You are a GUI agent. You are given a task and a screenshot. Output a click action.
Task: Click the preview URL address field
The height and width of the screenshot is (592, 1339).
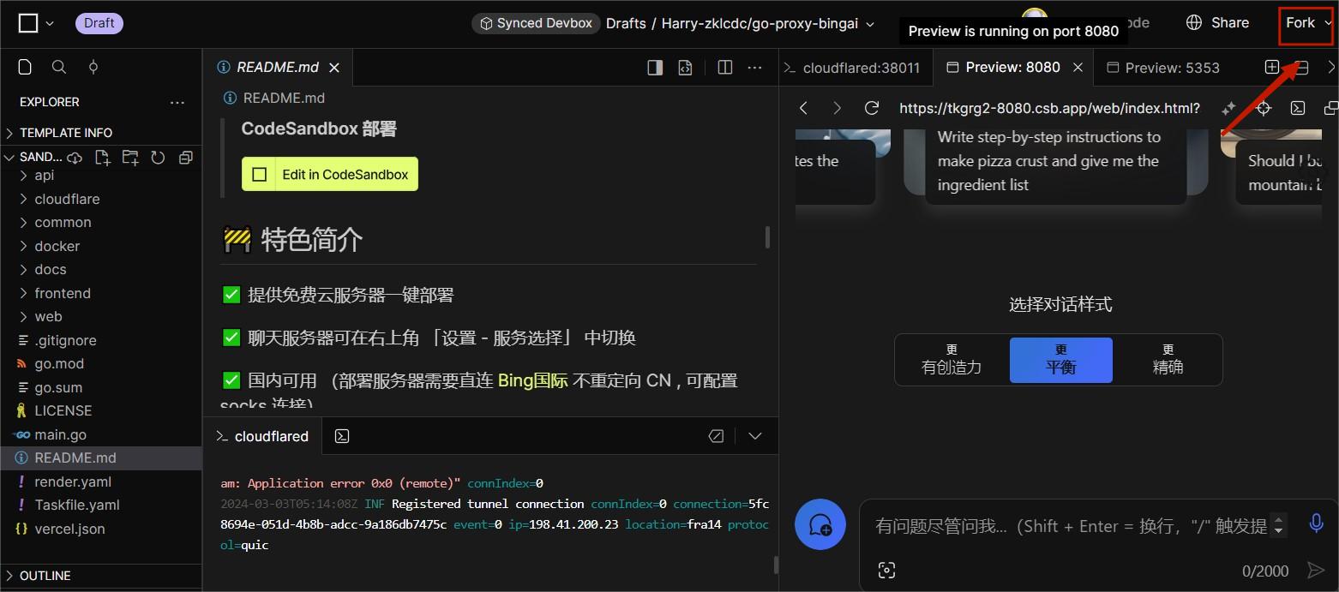[x=1049, y=108]
